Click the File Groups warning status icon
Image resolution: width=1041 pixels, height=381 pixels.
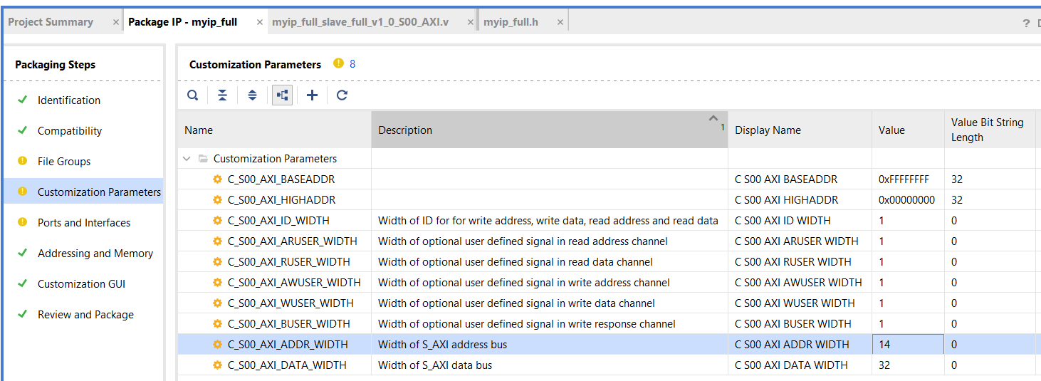22,161
